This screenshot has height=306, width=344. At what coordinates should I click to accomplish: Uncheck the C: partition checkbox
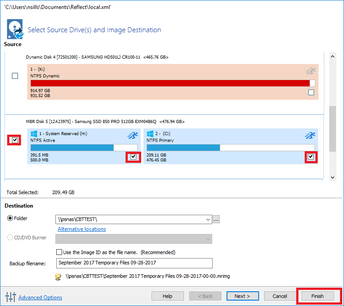310,157
